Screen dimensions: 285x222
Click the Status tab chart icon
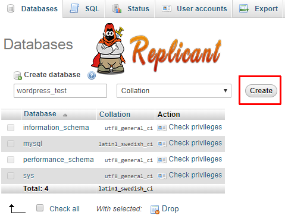[x=117, y=9]
